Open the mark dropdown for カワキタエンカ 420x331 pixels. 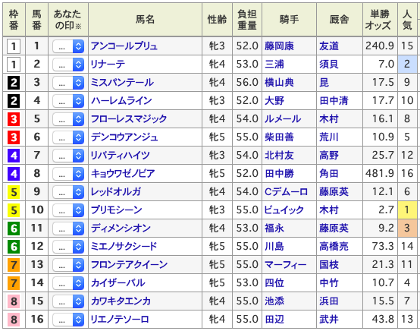(x=68, y=301)
